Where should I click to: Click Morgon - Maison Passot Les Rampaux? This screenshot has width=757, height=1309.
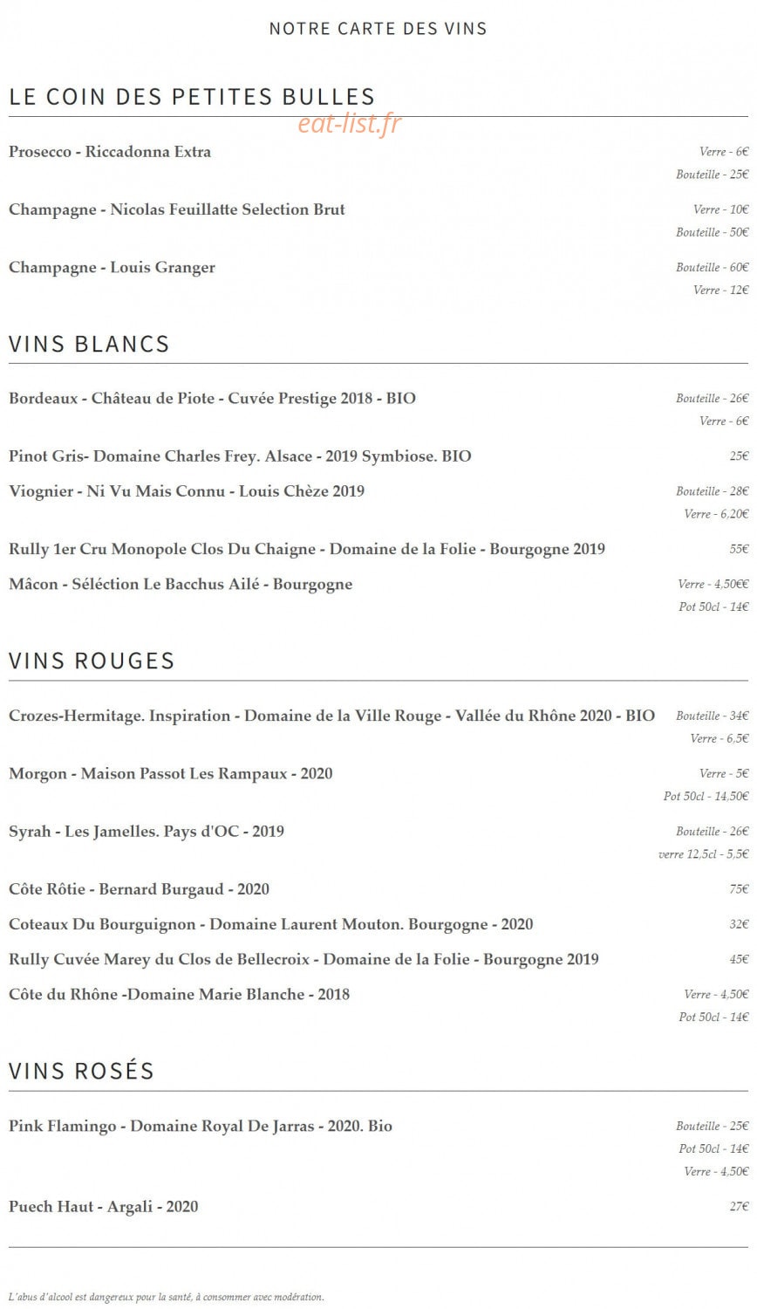coord(170,774)
